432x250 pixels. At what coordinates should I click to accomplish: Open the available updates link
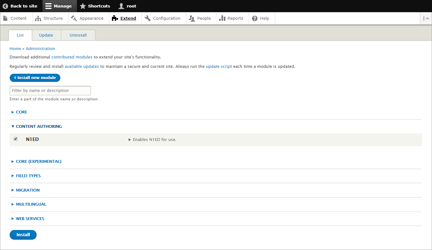coord(82,67)
